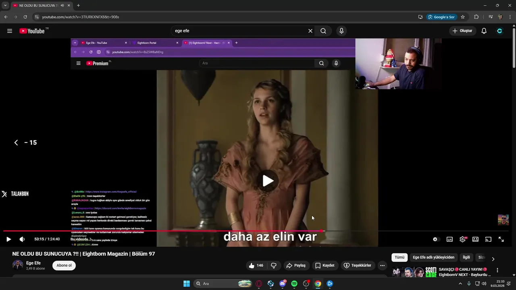Clear the 'ege efe' search text

click(310, 31)
